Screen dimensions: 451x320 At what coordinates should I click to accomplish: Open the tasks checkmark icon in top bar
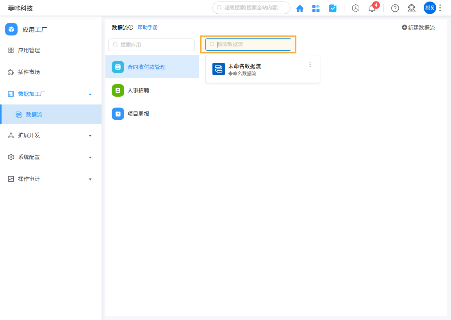pyautogui.click(x=333, y=8)
